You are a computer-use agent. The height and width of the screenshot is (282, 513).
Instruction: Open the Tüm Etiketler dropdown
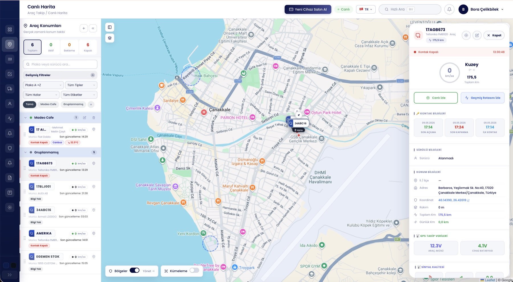(x=79, y=95)
